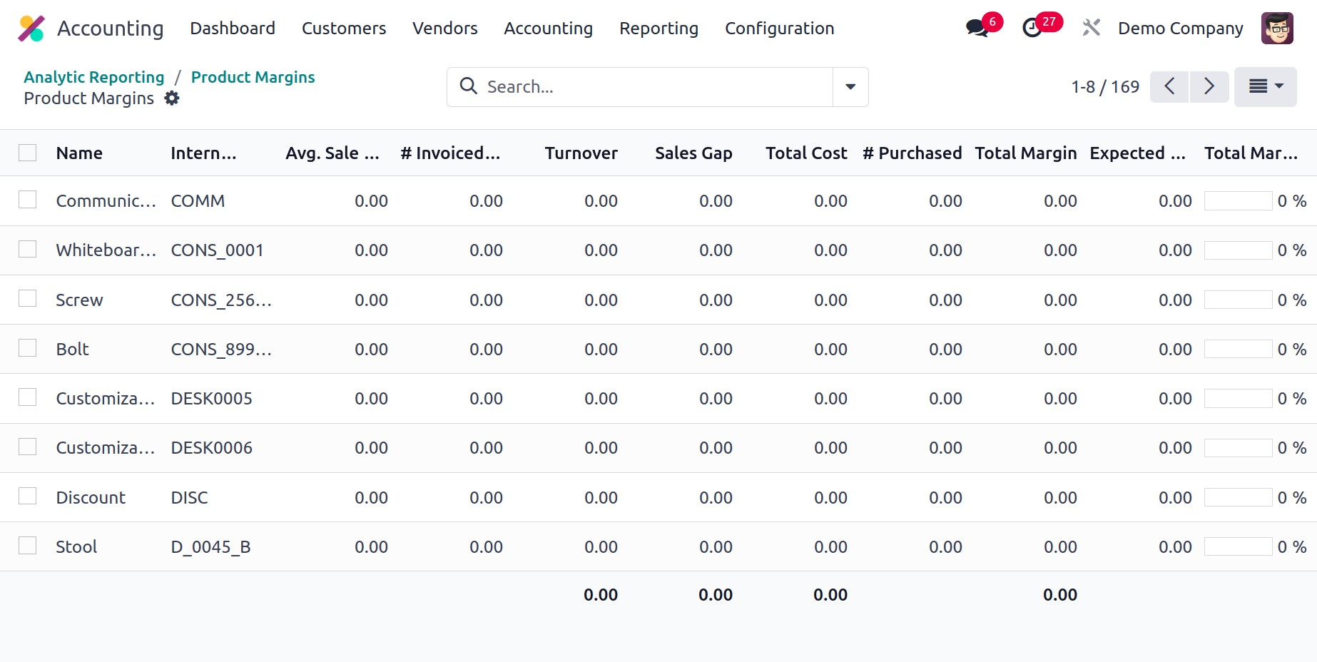Sort by the Turnover column header
1317x662 pixels.
tap(581, 153)
